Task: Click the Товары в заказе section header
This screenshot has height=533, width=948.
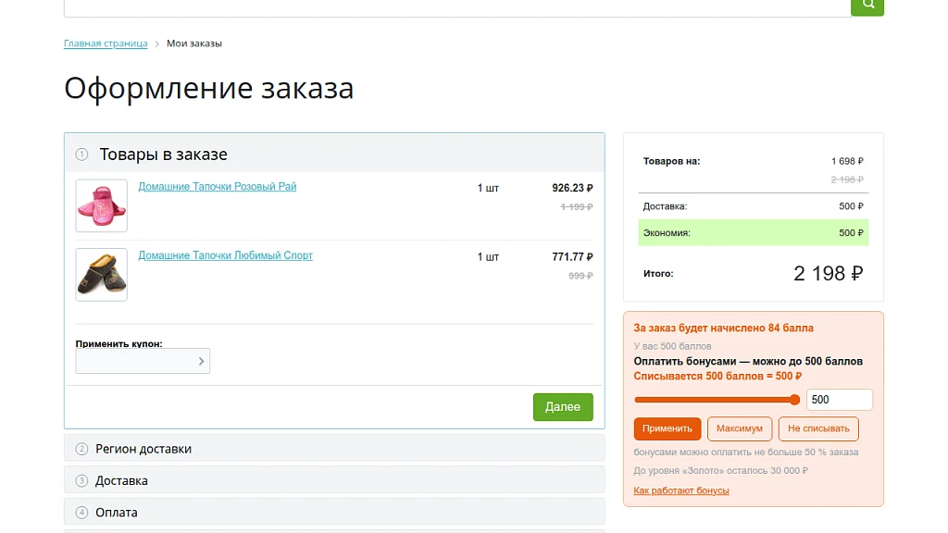Action: [x=334, y=155]
